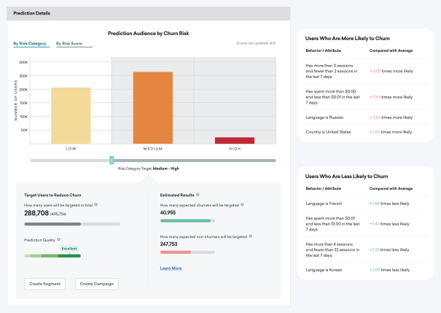Click the Create Segment button
The image size is (441, 313).
click(45, 284)
